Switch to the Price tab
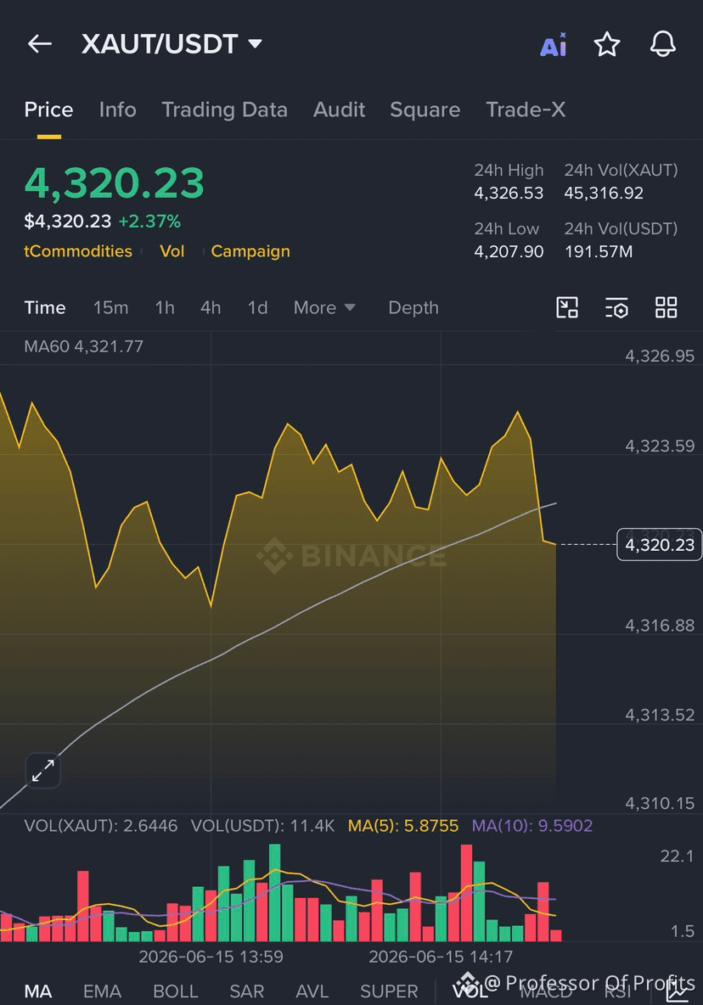The height and width of the screenshot is (1005, 703). pos(48,109)
